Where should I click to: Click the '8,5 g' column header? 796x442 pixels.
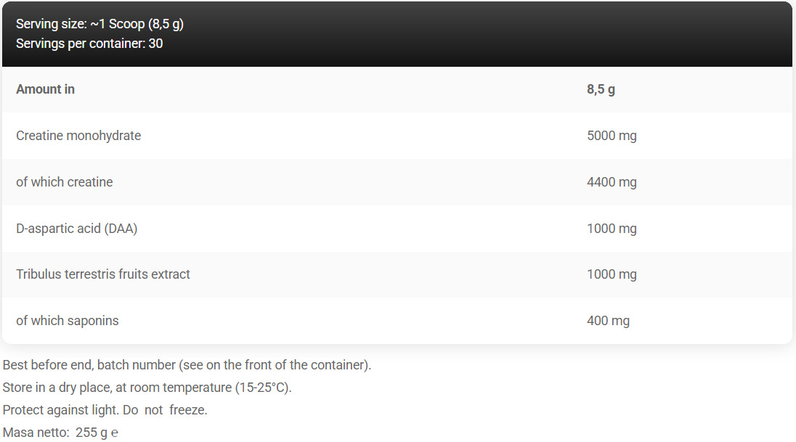(601, 89)
